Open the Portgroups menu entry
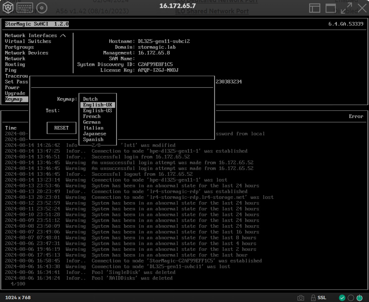Screen dimensions: 369x302 point(19,47)
